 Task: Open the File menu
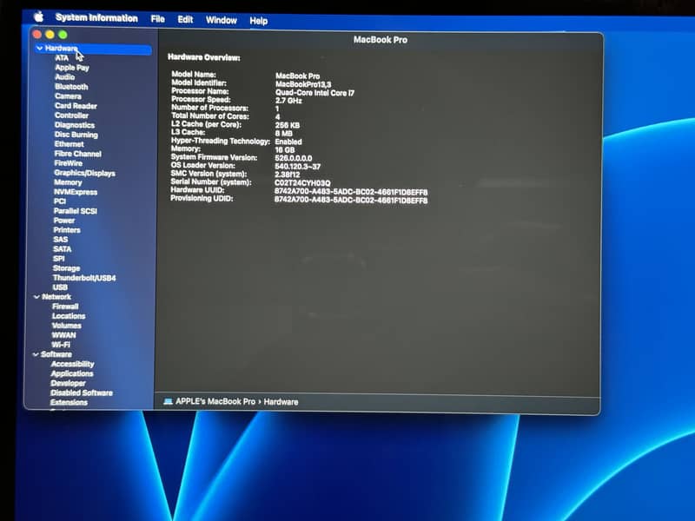coord(157,19)
